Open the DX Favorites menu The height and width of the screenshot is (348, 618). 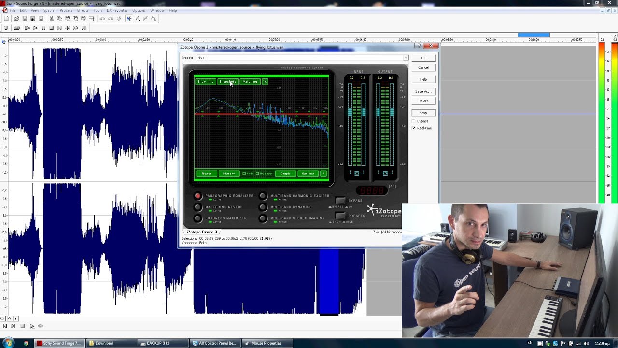pyautogui.click(x=117, y=10)
